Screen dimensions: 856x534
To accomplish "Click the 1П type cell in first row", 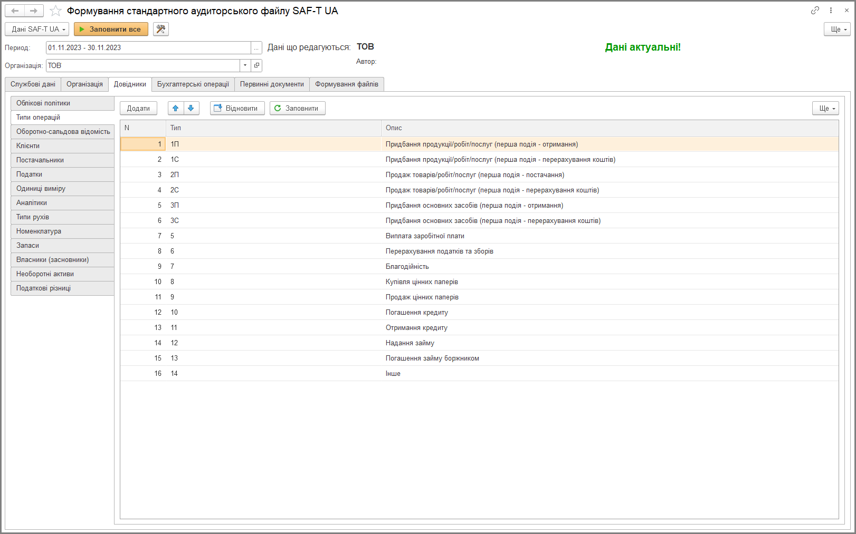I will pos(273,144).
